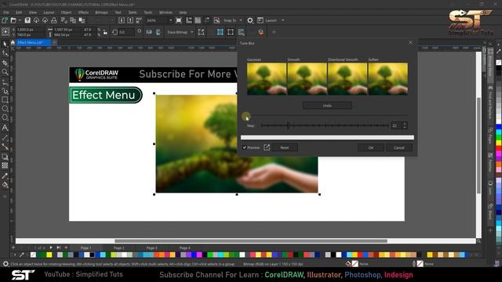
Task: Click the Reset button in Tune Blur
Action: (285, 147)
